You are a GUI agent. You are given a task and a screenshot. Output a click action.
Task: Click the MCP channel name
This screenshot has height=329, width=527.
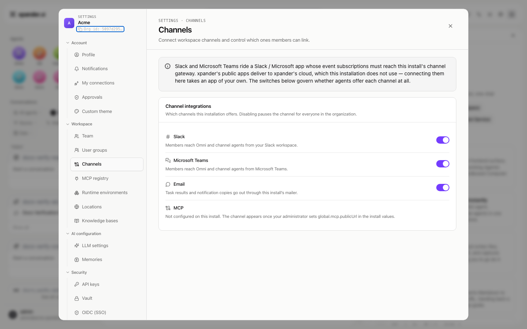click(x=178, y=208)
